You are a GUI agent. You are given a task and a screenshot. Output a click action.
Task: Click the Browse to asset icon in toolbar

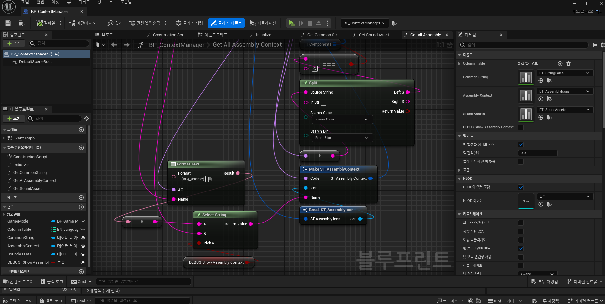(x=22, y=23)
